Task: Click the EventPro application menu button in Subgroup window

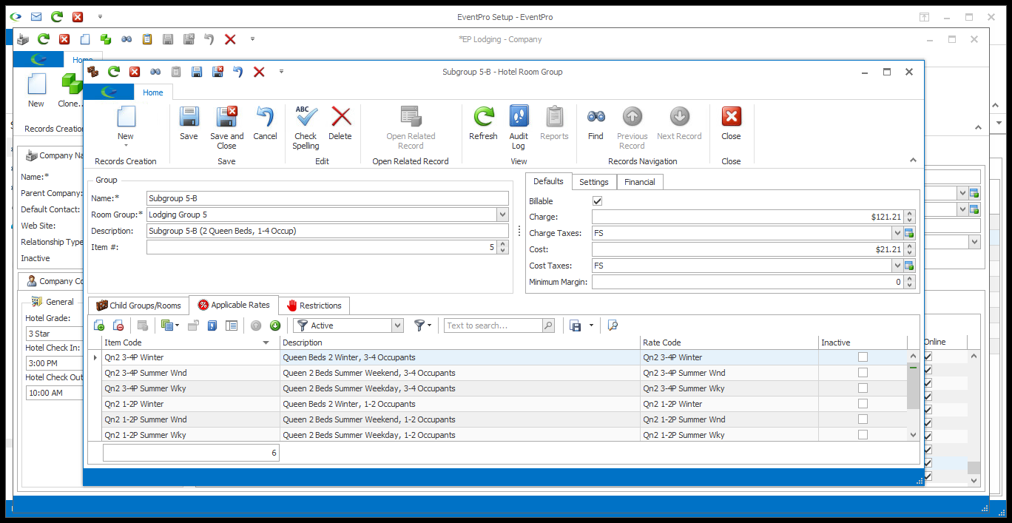Action: (x=109, y=92)
